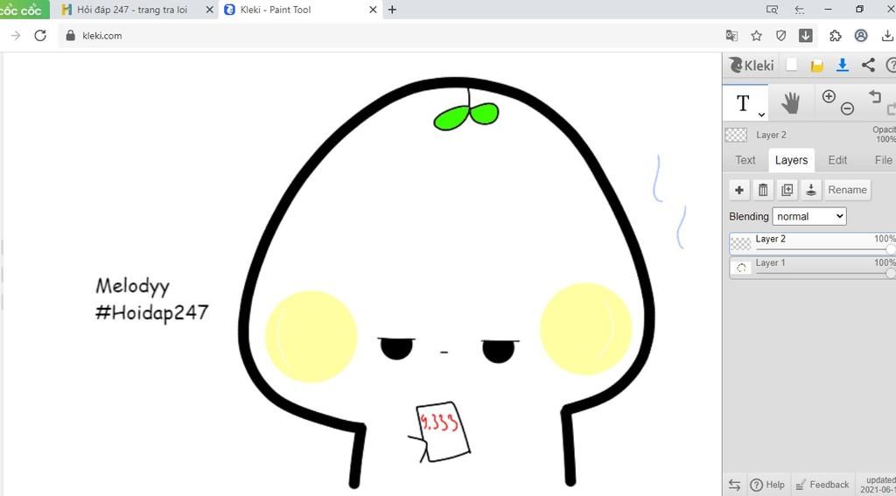Open the Help button at the bottom

(x=767, y=485)
